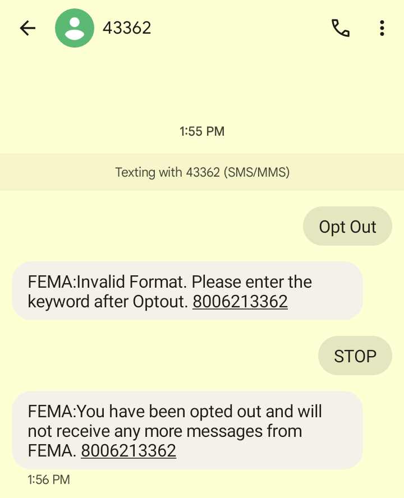This screenshot has height=498, width=404.
Task: Tap the 43362 contact name in header
Action: (127, 28)
